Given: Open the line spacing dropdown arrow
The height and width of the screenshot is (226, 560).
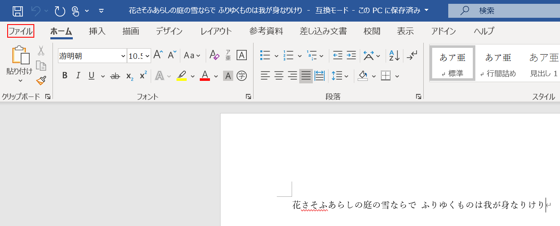Looking at the screenshot, I should pyautogui.click(x=347, y=77).
